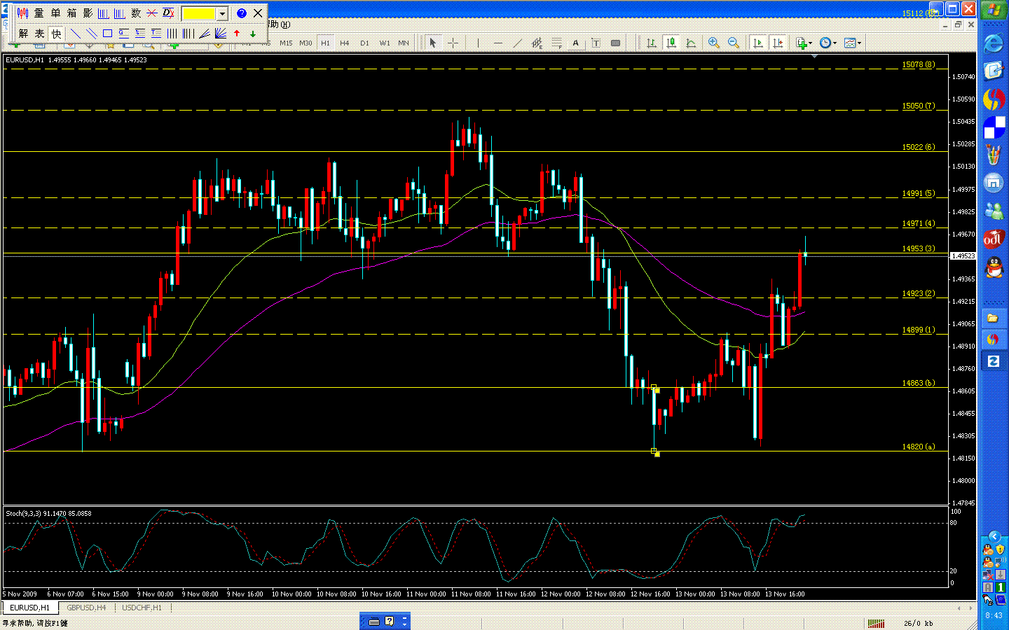Click the connection status bars indicator

876,623
